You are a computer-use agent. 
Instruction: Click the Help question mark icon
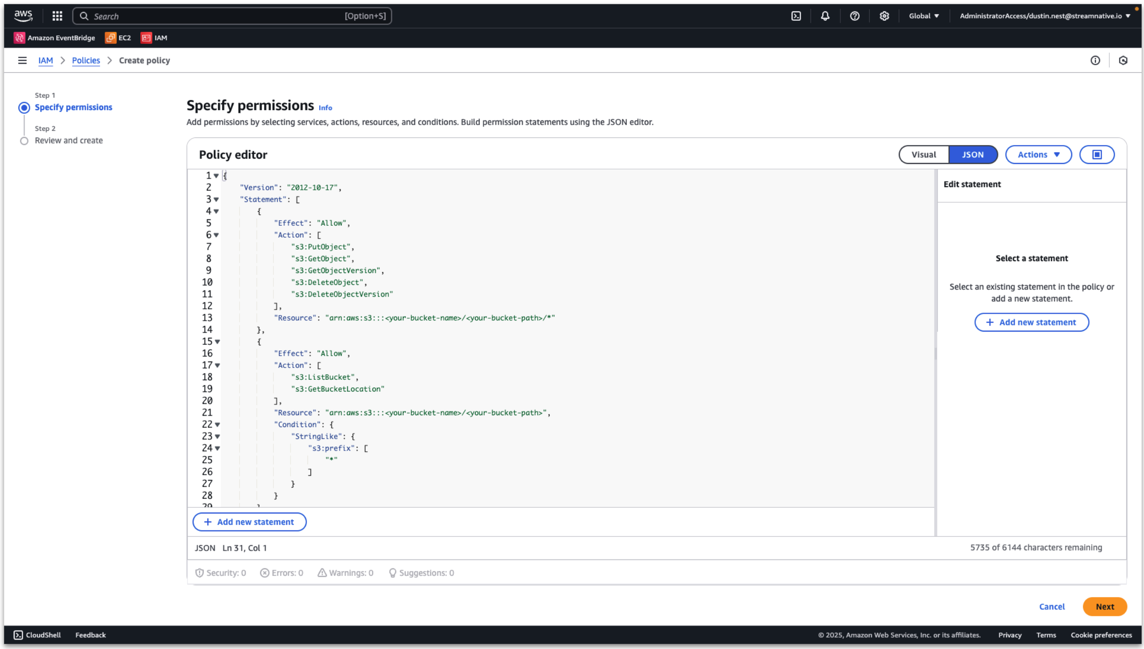pyautogui.click(x=855, y=16)
